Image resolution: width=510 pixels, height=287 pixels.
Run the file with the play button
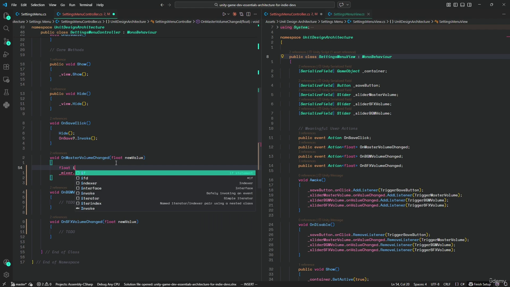(x=224, y=14)
